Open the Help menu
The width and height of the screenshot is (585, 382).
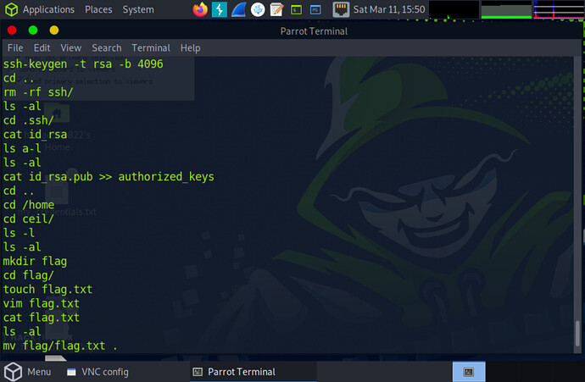(191, 48)
